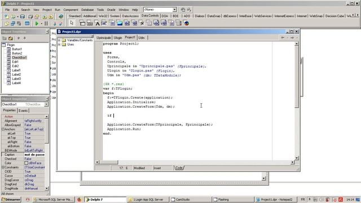Viewport: 361px width, 203px height.
Task: Switch to the Uprincipale editor tab
Action: pyautogui.click(x=104, y=38)
